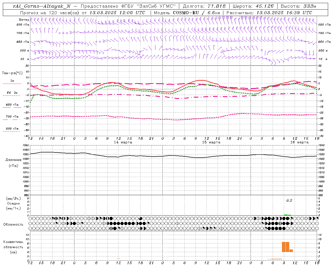Click 700 гПа in the temperature legend
The image size is (332, 265).
[12, 117]
